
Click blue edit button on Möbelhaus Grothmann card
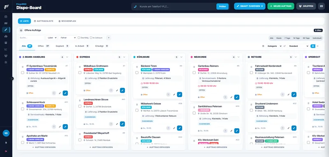[122, 90]
